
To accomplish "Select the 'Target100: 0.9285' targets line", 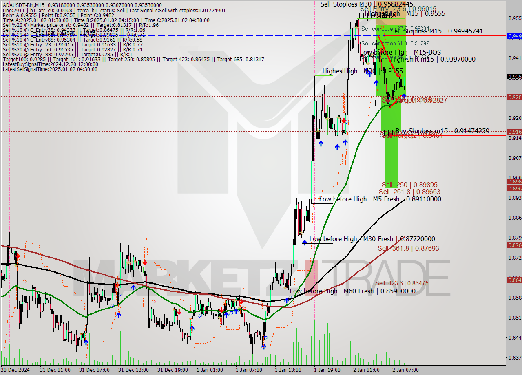I will (x=133, y=59).
